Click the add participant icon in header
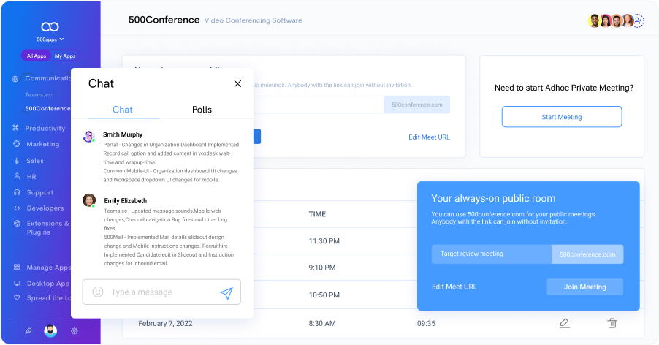The image size is (659, 345). point(638,20)
